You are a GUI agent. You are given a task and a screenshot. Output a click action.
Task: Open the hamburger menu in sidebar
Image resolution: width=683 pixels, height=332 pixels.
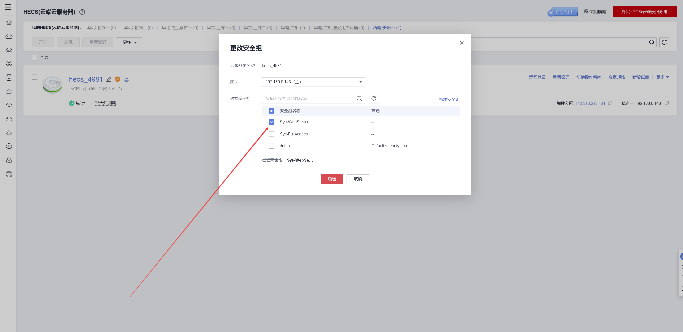pos(8,7)
